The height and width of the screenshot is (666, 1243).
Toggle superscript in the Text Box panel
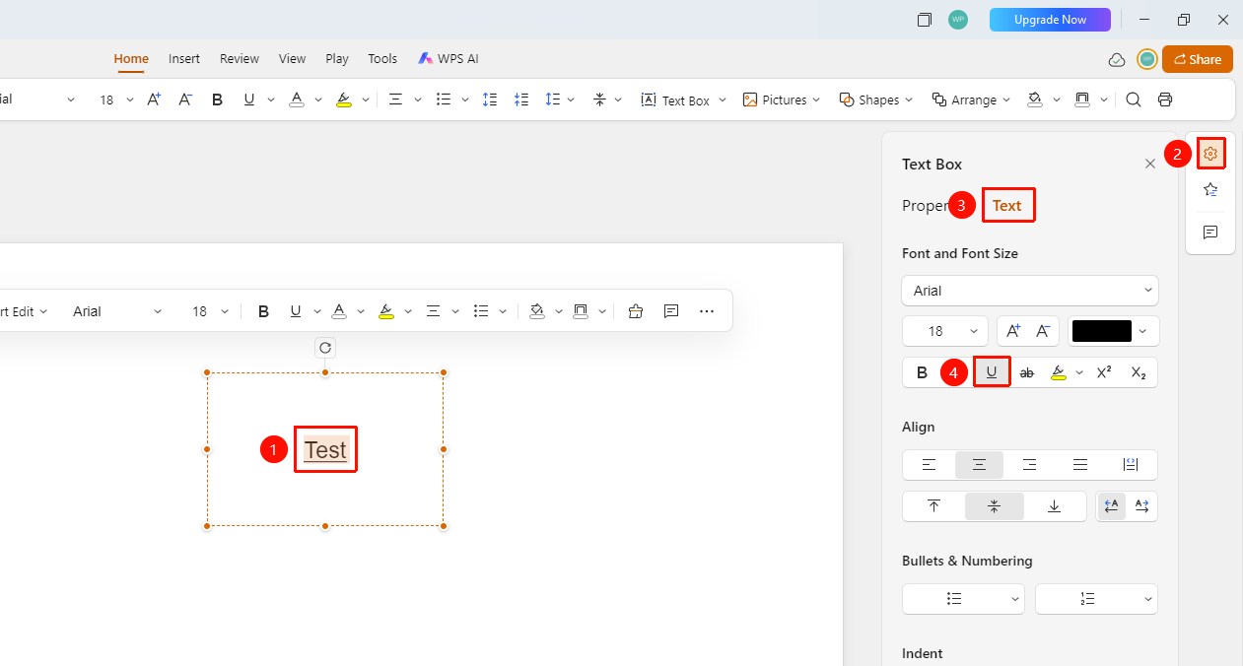coord(1104,372)
